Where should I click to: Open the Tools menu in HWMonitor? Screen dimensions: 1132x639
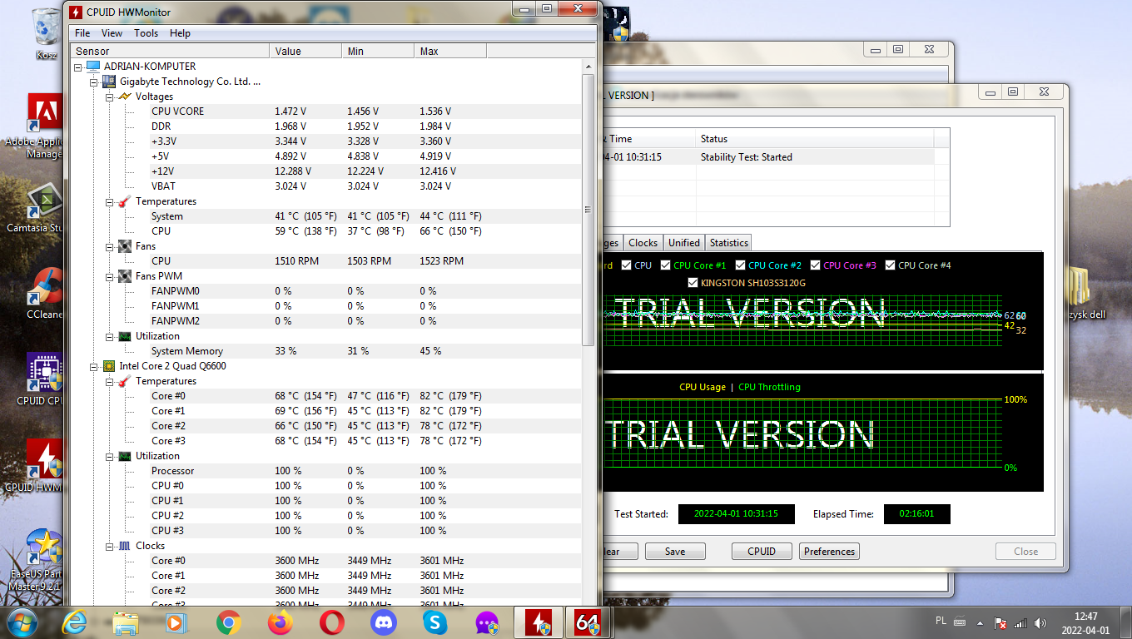click(146, 33)
